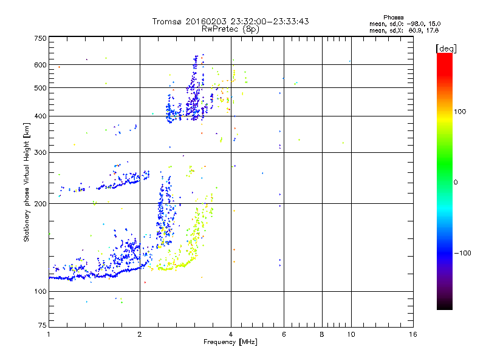Click the plot title 'Tromsø 20160203 23:32:00-23:33:43'
Image resolution: width=486 pixels, height=364 pixels.
tap(230, 21)
